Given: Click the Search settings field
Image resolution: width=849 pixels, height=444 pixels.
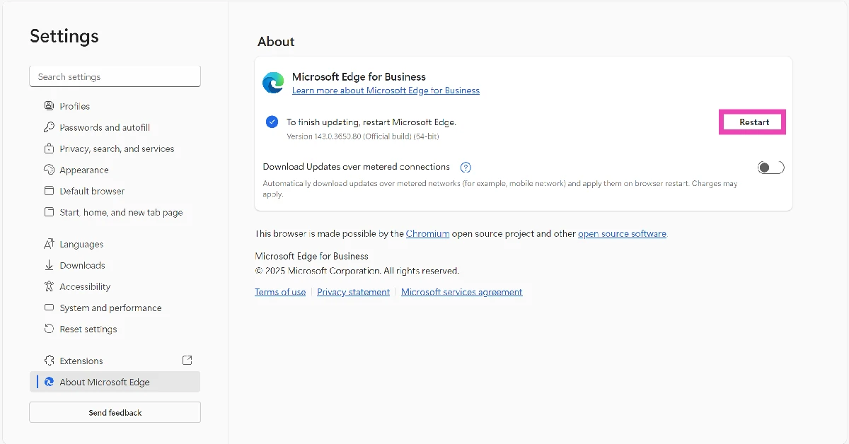Looking at the screenshot, I should click(115, 76).
